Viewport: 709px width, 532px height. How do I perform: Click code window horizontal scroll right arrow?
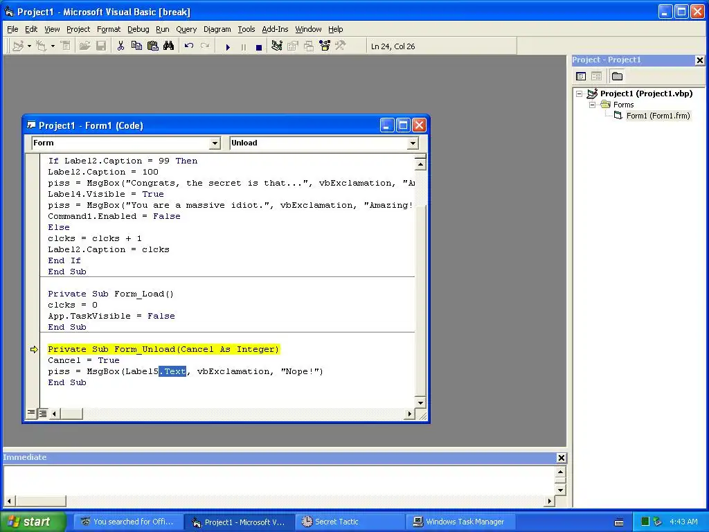pos(410,414)
